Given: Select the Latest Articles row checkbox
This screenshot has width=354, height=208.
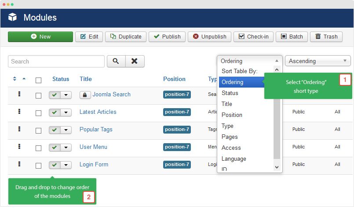Looking at the screenshot, I should (x=39, y=113).
